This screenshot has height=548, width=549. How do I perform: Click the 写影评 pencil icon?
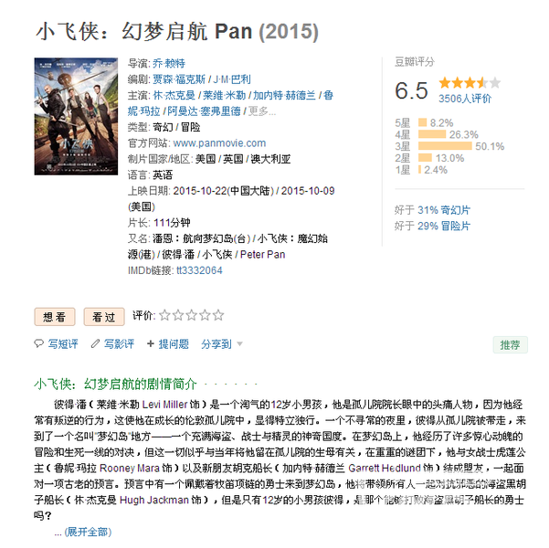pyautogui.click(x=95, y=343)
